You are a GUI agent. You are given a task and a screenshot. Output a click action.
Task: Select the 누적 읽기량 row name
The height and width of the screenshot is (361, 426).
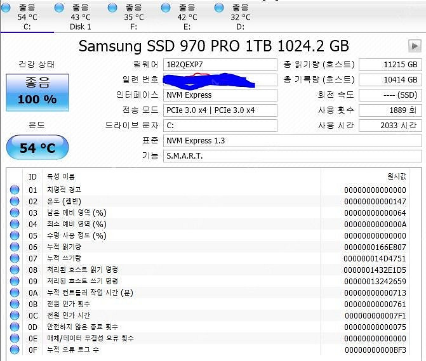click(x=64, y=247)
